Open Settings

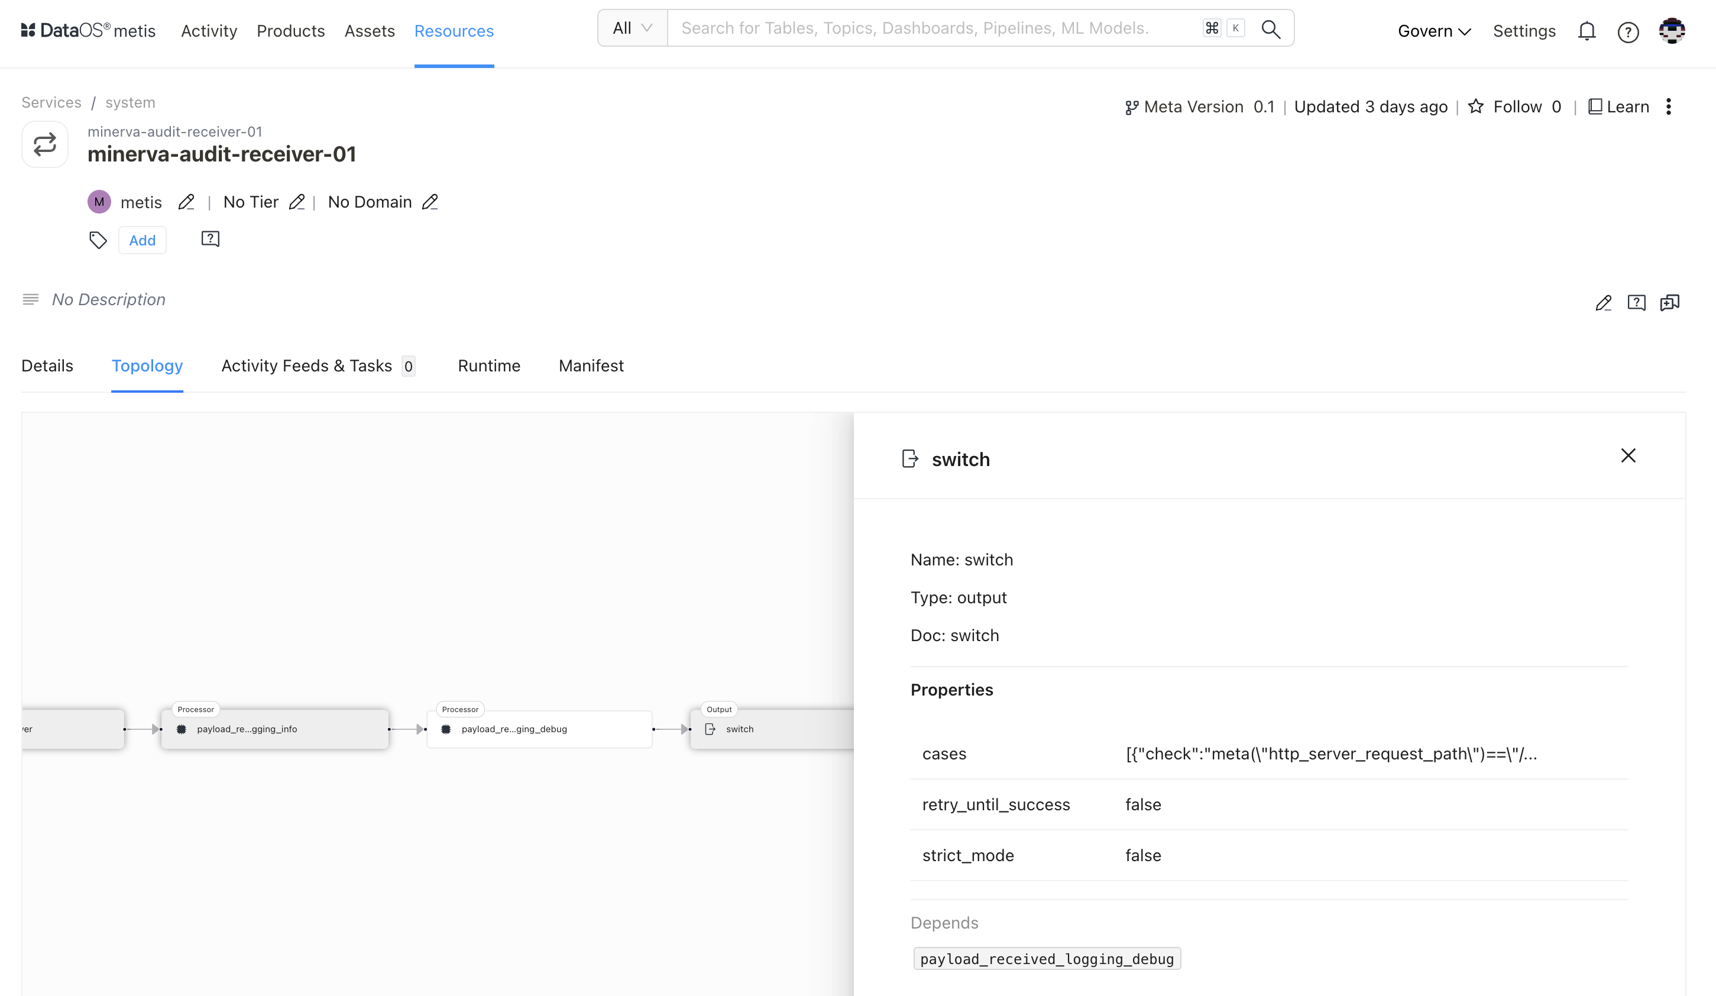pyautogui.click(x=1524, y=31)
